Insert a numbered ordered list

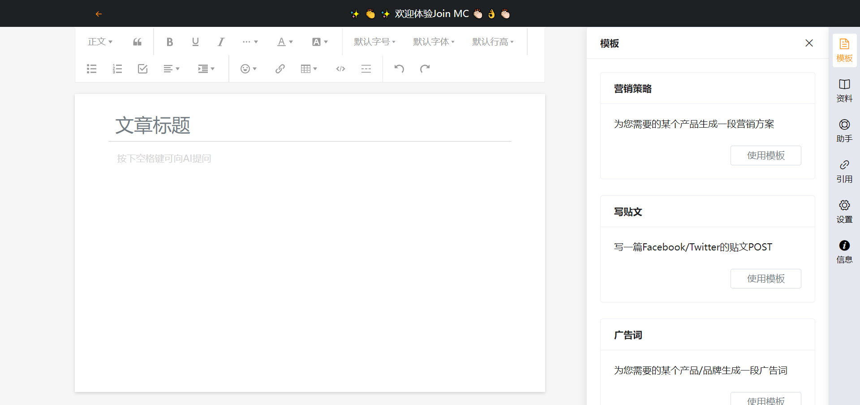117,69
